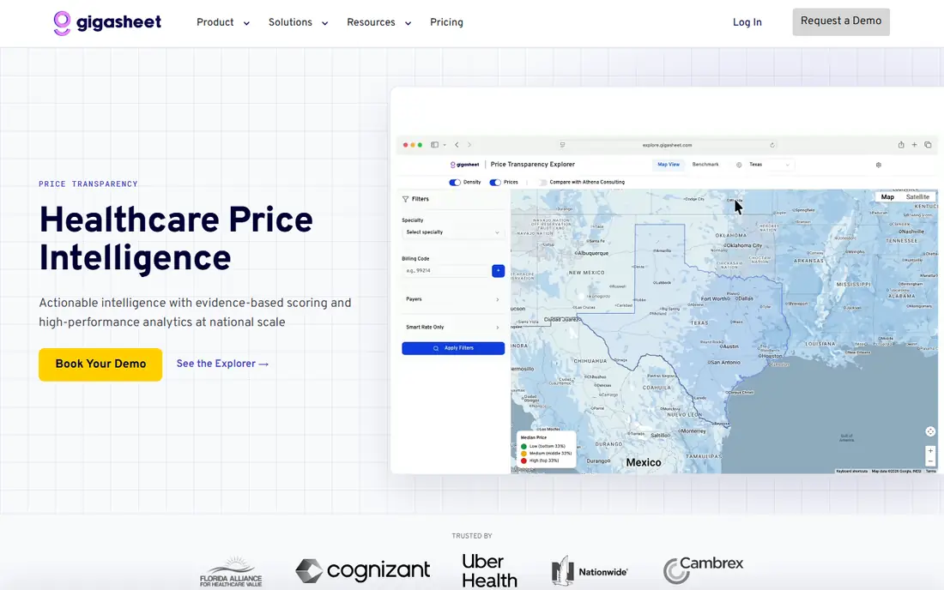Image resolution: width=944 pixels, height=590 pixels.
Task: Open the Select specialty dropdown
Action: pos(453,232)
